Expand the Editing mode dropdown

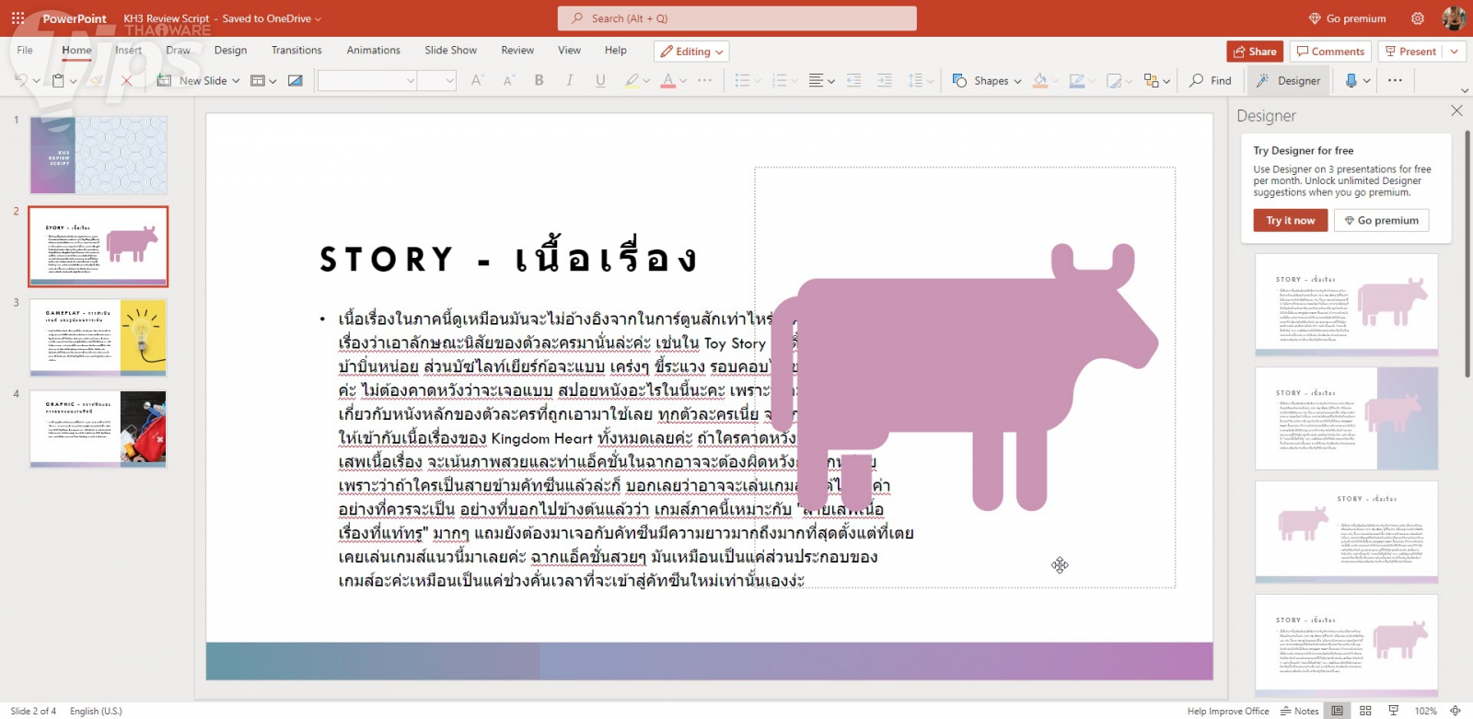(691, 52)
